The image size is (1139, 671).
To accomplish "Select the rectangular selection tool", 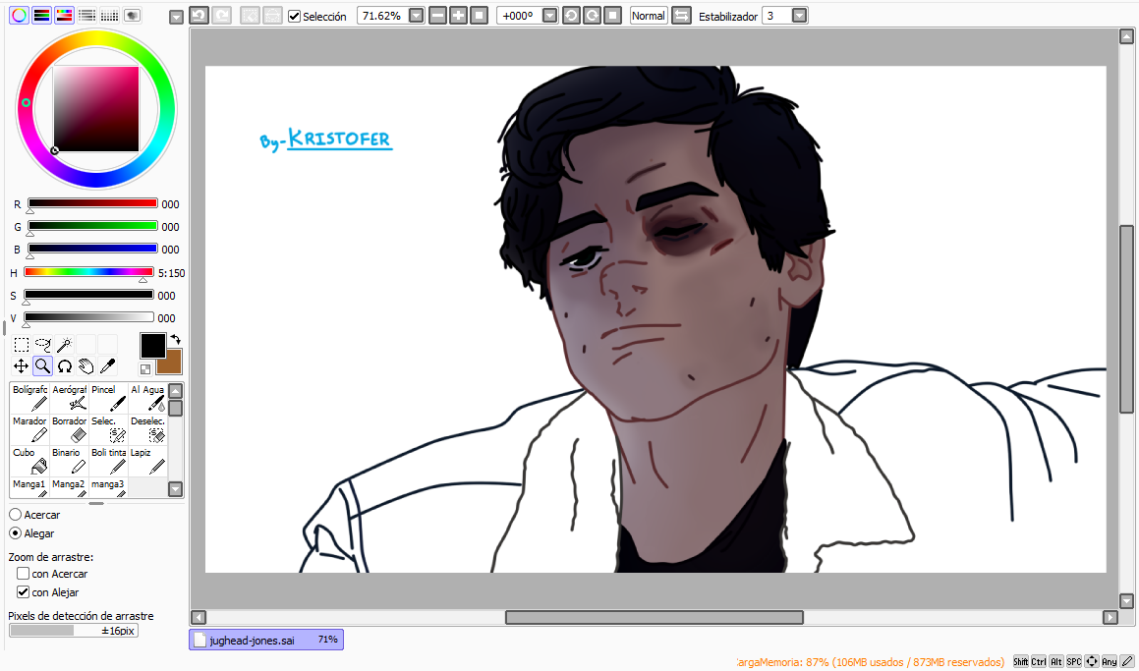I will (x=21, y=344).
